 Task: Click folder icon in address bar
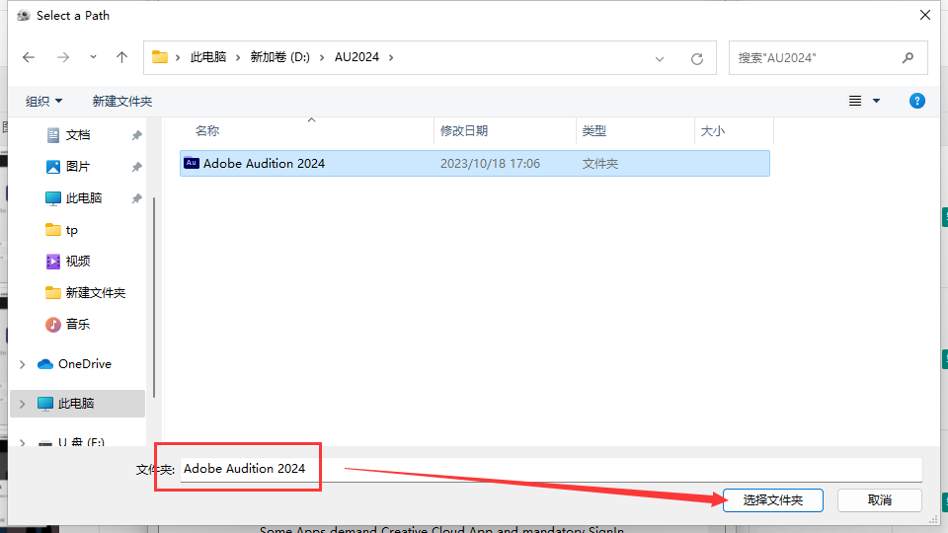(160, 57)
